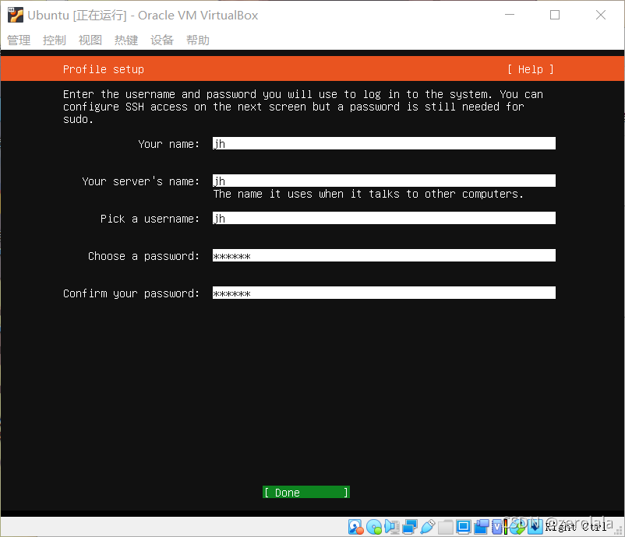This screenshot has height=537, width=625.
Task: Click the Profile setup heading
Action: point(104,70)
